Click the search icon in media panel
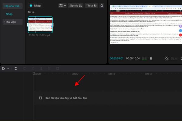182x121 pixels. click(102, 5)
